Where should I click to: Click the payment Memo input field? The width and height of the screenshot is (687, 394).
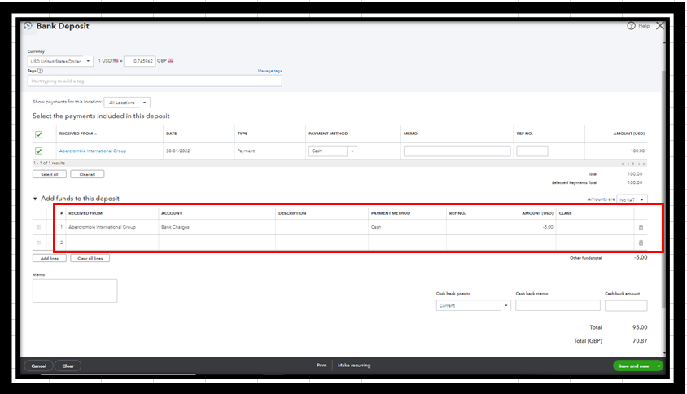coord(457,151)
